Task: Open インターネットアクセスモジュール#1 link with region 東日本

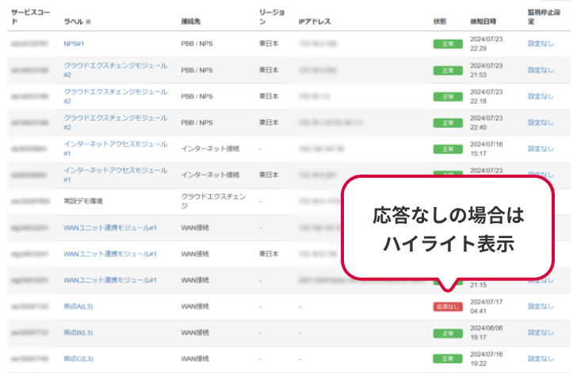Action: [115, 175]
